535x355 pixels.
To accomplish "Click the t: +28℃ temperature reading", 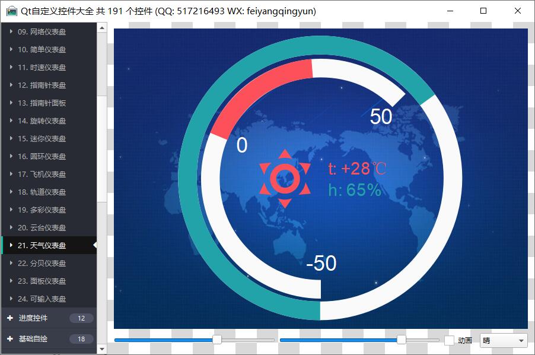I will 357,169.
